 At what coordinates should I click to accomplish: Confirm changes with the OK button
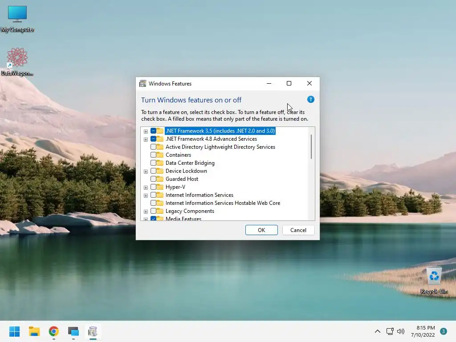pos(261,230)
